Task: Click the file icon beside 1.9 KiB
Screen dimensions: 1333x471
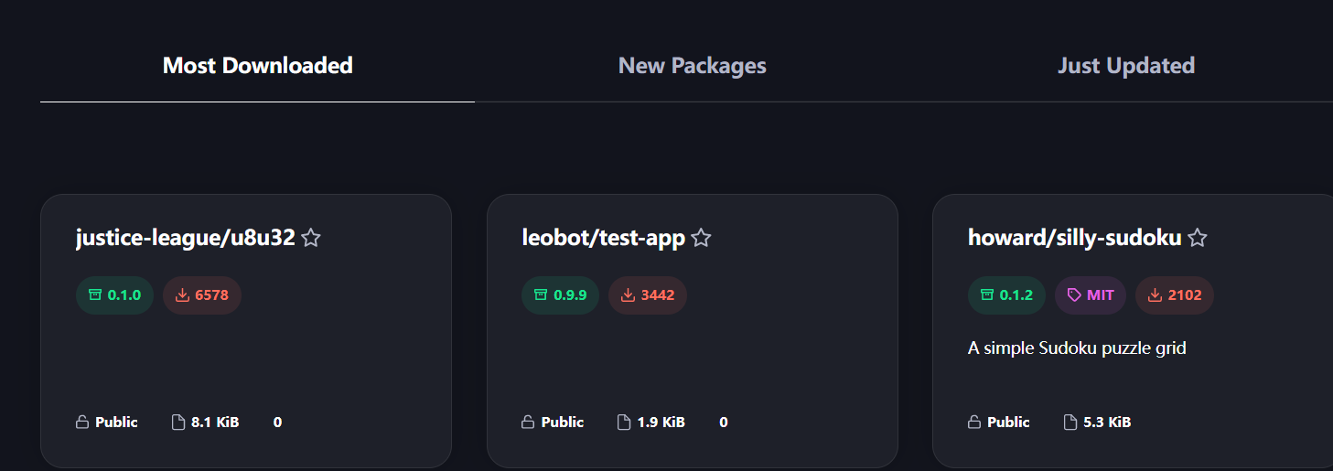Action: click(624, 423)
